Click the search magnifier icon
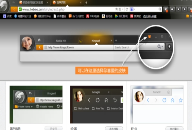Screen dimensions: 192x130 click(x=160, y=9)
